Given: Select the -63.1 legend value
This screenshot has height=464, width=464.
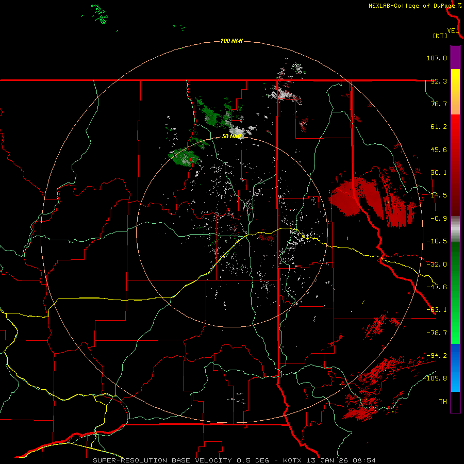Looking at the screenshot, I should (437, 310).
